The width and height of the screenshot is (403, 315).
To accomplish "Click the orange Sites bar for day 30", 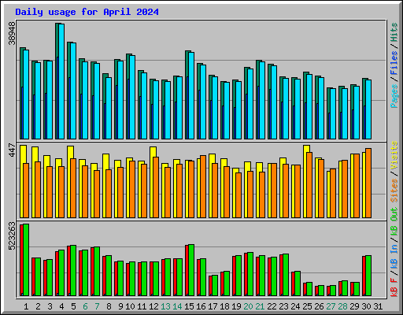I will (x=368, y=183).
